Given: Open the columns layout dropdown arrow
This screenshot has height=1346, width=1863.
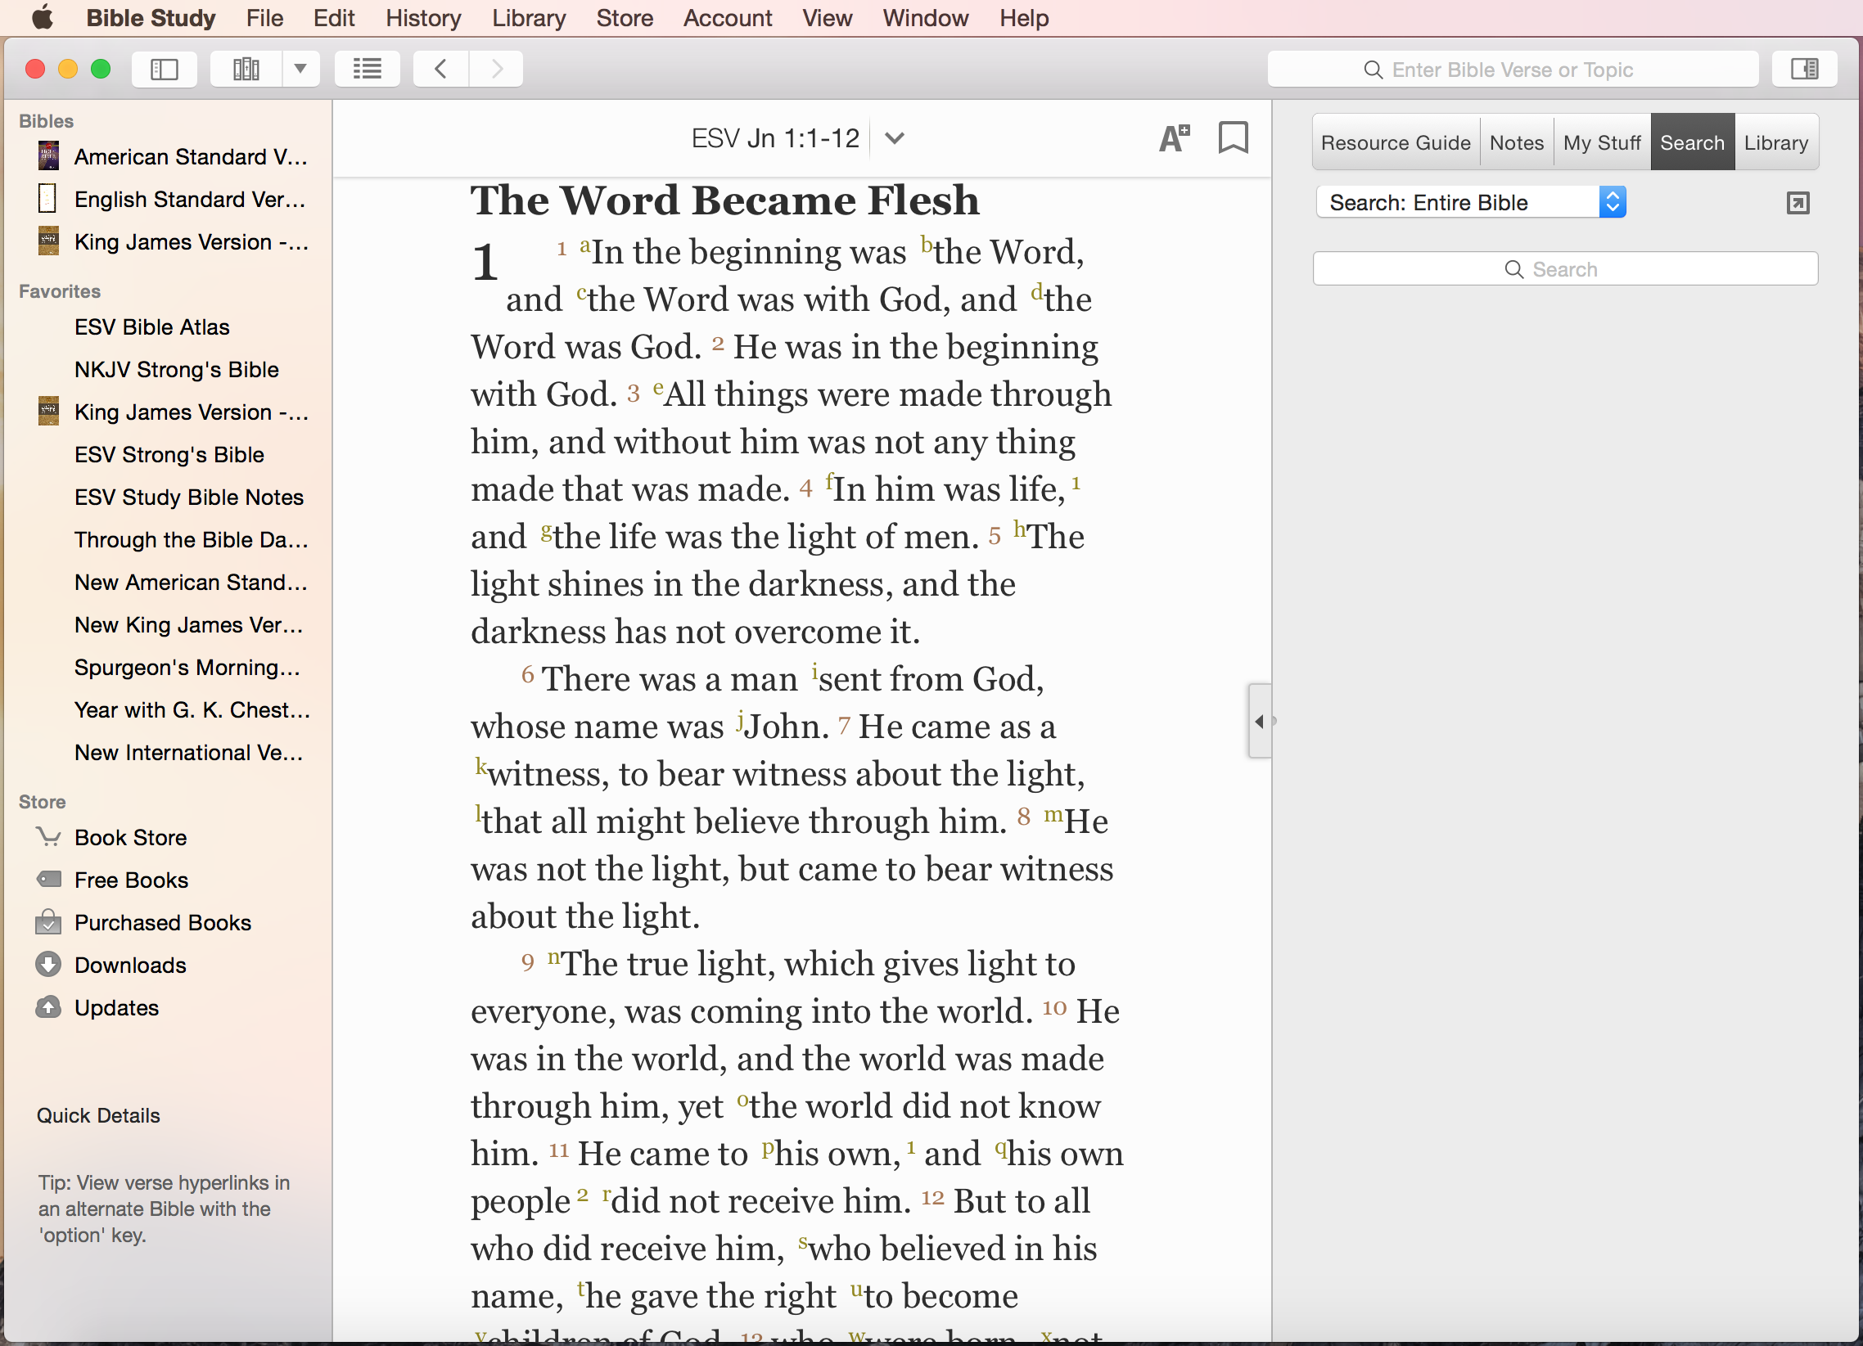Looking at the screenshot, I should [x=300, y=69].
